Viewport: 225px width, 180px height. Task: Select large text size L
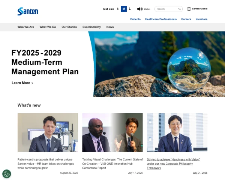pyautogui.click(x=130, y=9)
